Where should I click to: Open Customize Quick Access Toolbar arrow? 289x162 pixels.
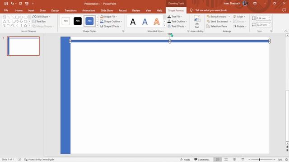click(x=33, y=4)
